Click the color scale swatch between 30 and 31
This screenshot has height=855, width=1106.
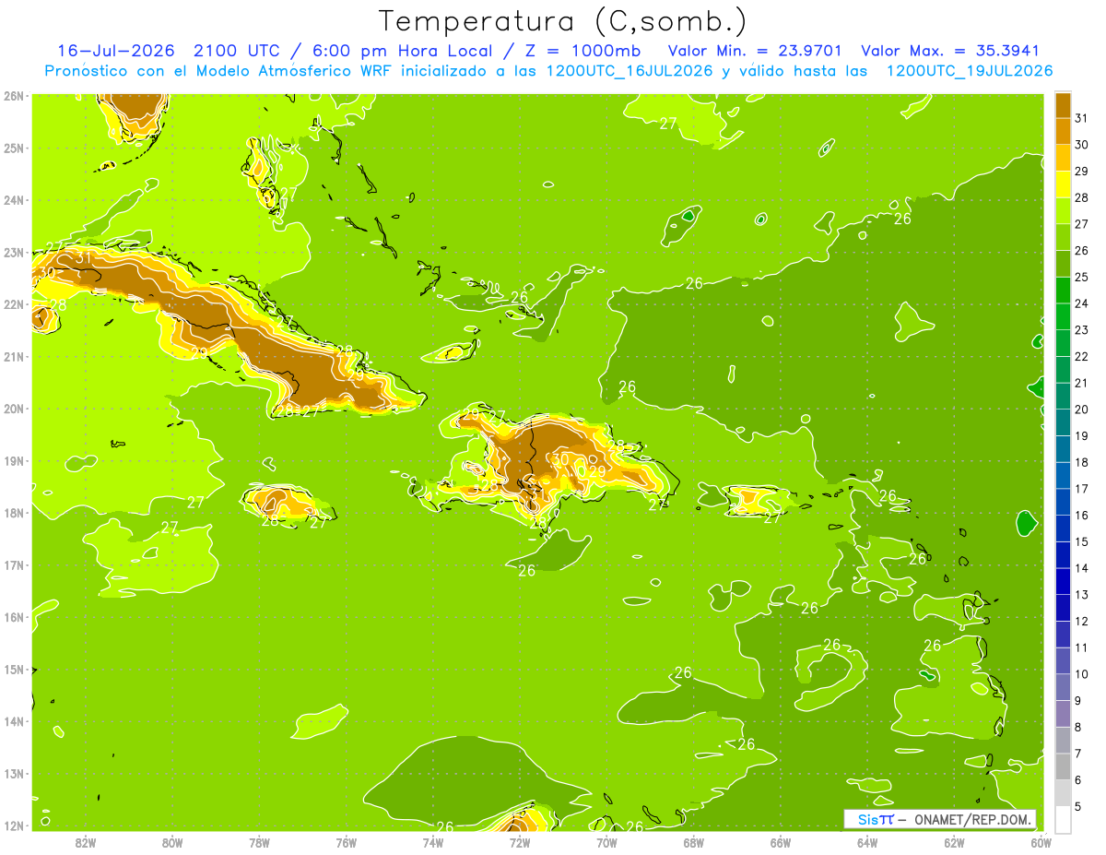1063,132
